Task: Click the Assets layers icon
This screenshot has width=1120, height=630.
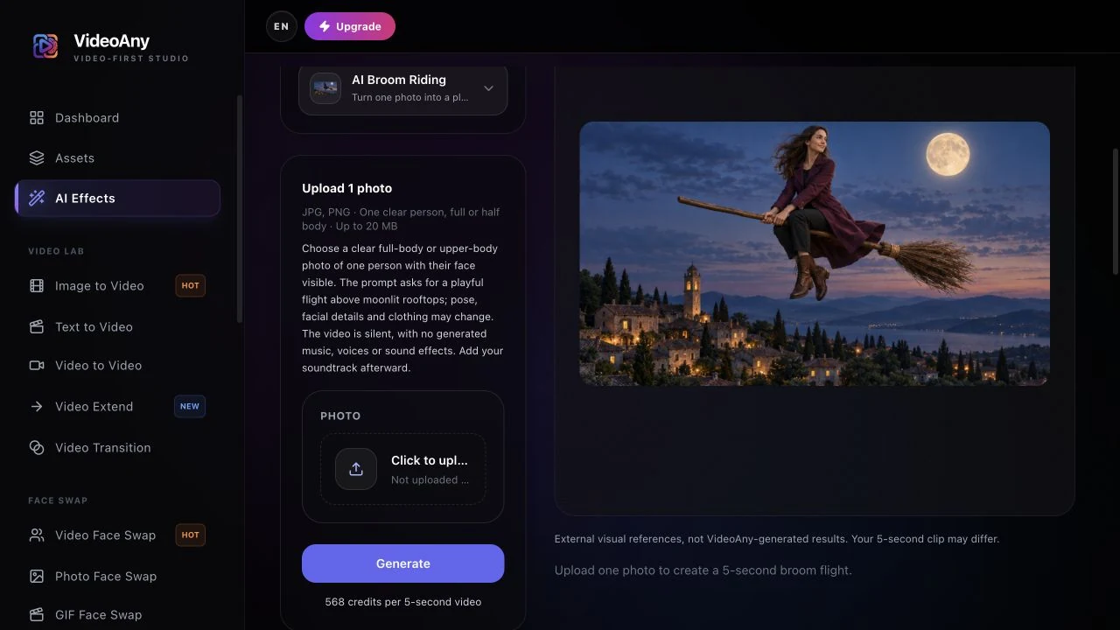Action: pos(37,158)
